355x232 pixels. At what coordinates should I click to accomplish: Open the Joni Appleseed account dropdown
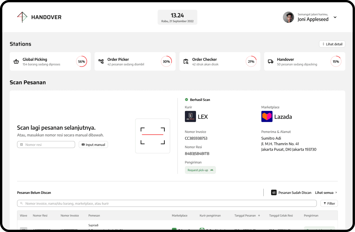(335, 17)
